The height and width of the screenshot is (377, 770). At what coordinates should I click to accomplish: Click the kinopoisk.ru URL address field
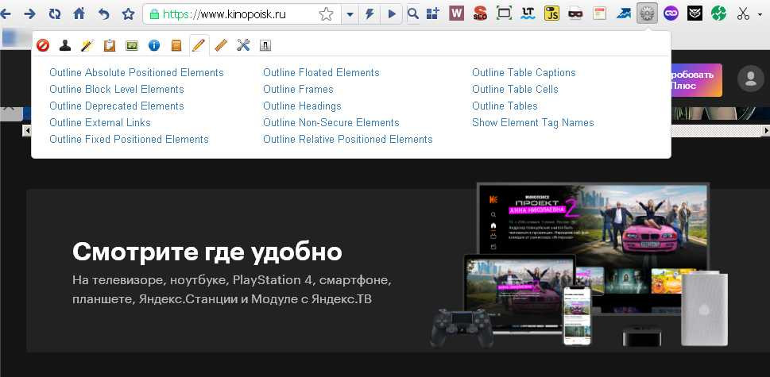(238, 13)
